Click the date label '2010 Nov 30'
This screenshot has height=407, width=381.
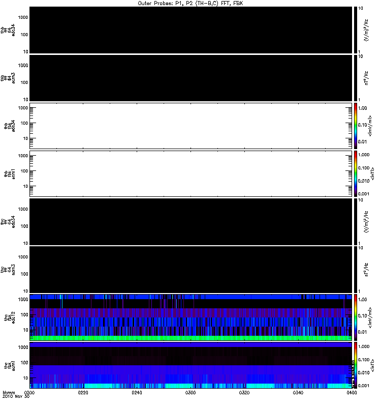tap(16, 396)
